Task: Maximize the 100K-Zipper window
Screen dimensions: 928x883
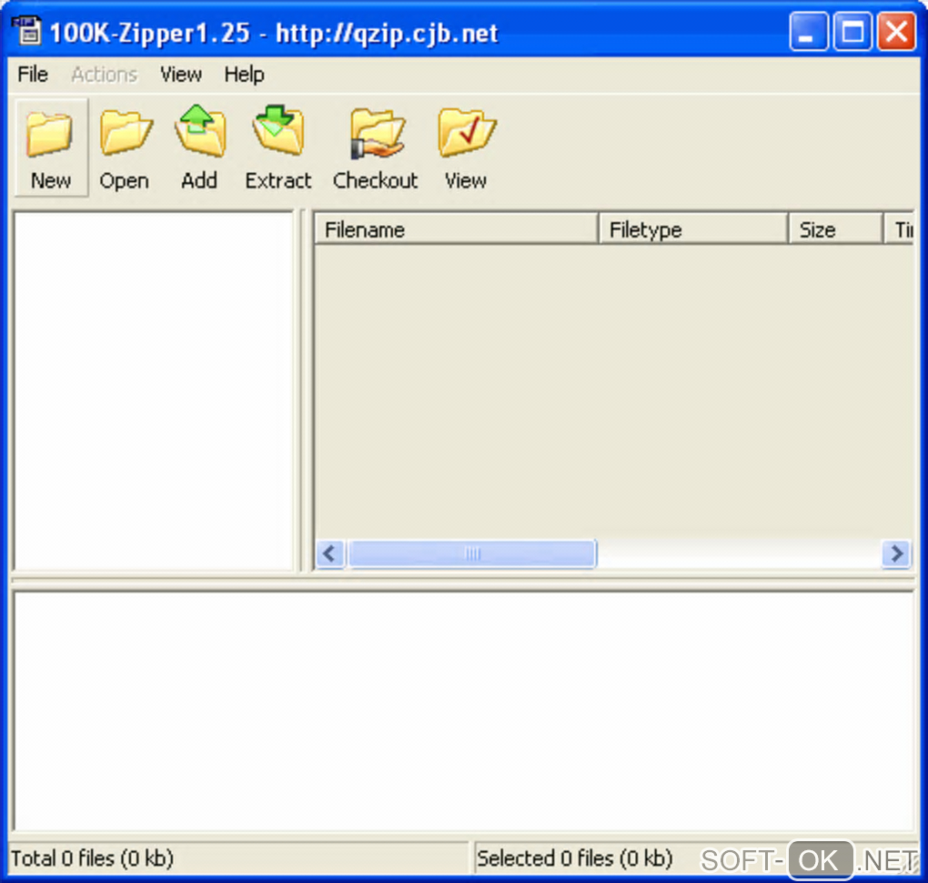Action: pos(852,31)
